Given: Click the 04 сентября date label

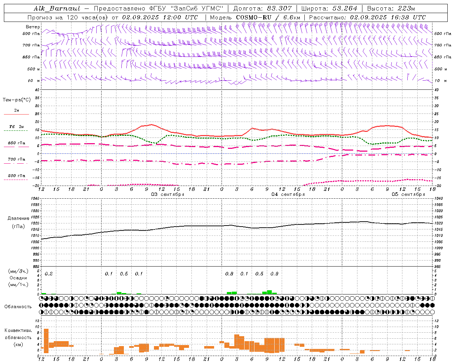Looking at the screenshot, I should click(x=288, y=194).
